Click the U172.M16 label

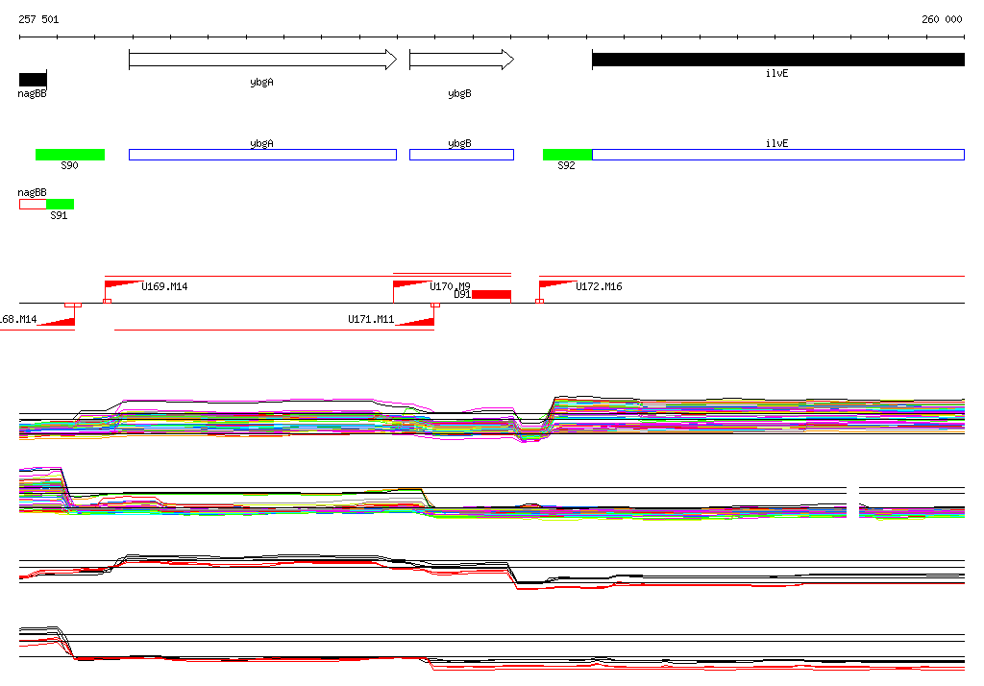point(600,287)
